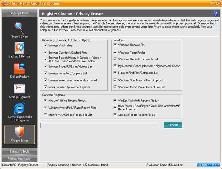Uncheck Windows Recycle Bin
The width and height of the screenshot is (222, 169).
click(115, 45)
